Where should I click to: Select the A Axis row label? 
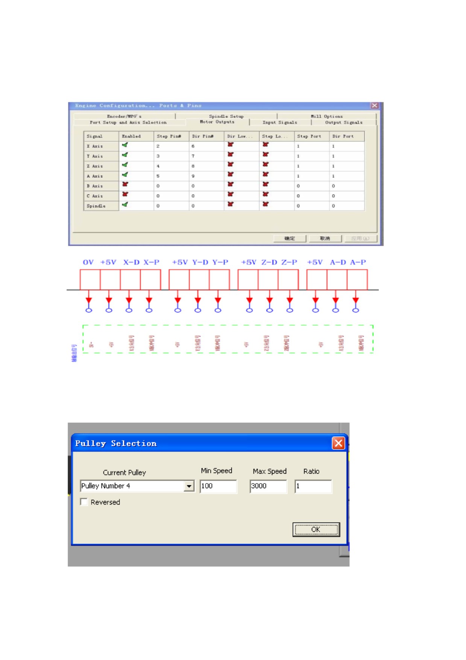(x=102, y=176)
